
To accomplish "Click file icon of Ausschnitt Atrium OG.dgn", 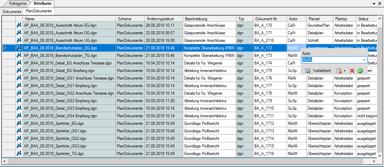I will click(19, 33).
